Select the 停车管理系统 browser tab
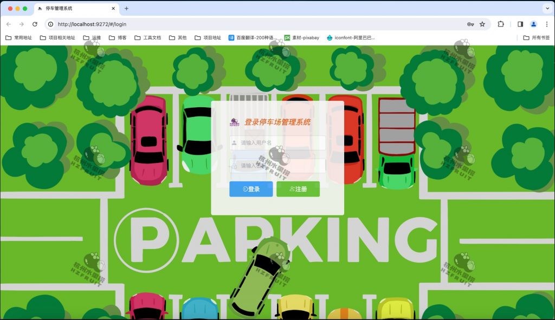 pyautogui.click(x=70, y=9)
